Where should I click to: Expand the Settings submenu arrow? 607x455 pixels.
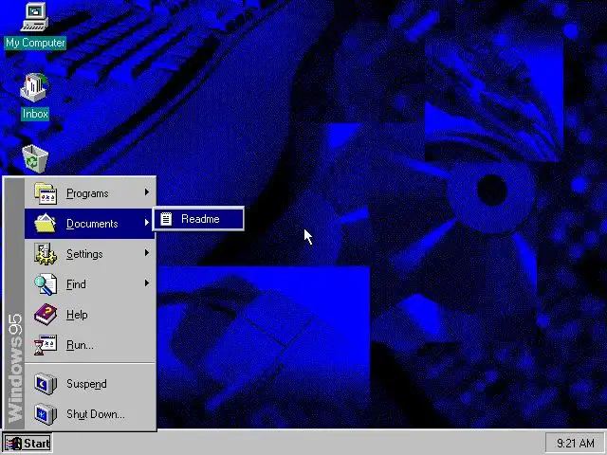click(x=147, y=253)
